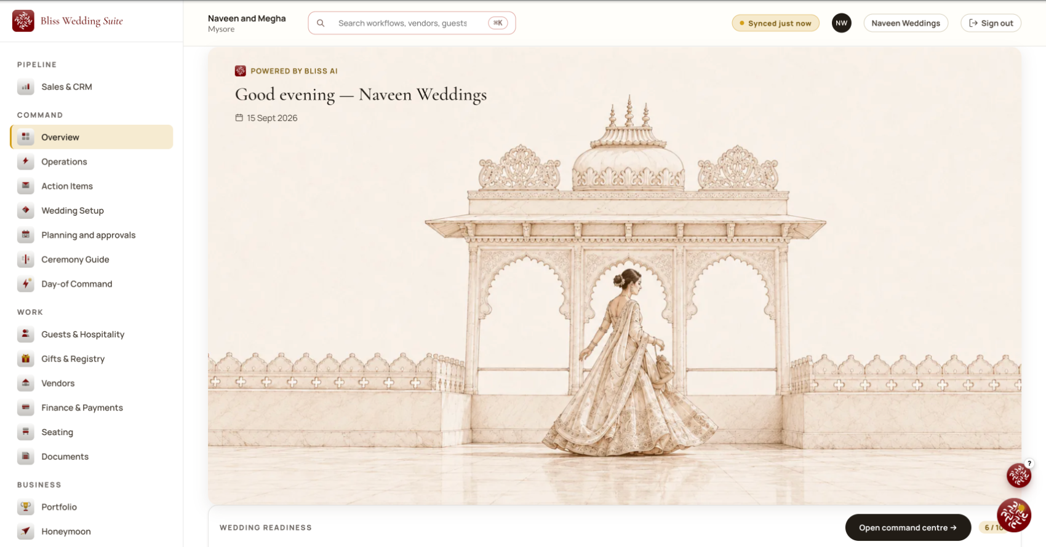The image size is (1046, 547).
Task: Open the help question mark bubble
Action: click(1029, 463)
